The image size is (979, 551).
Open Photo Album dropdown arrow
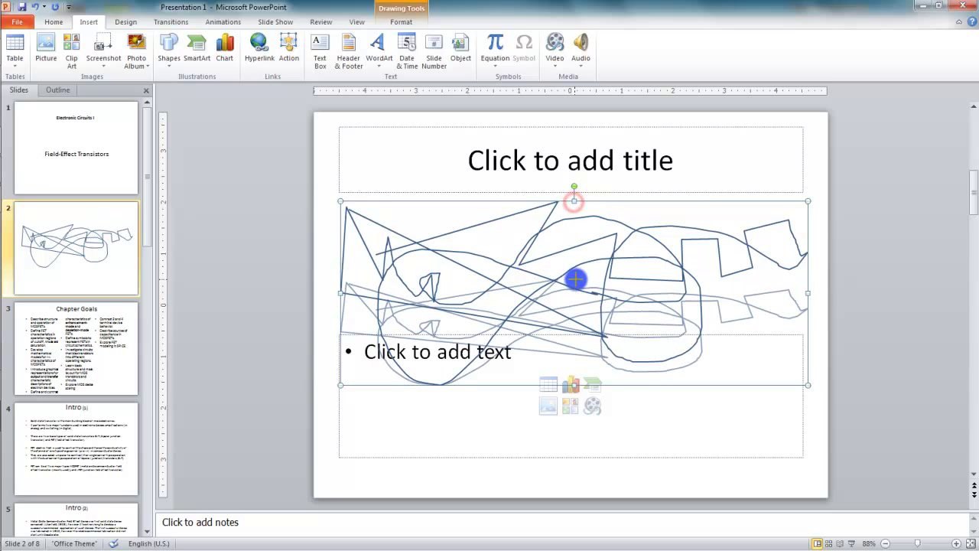[148, 67]
